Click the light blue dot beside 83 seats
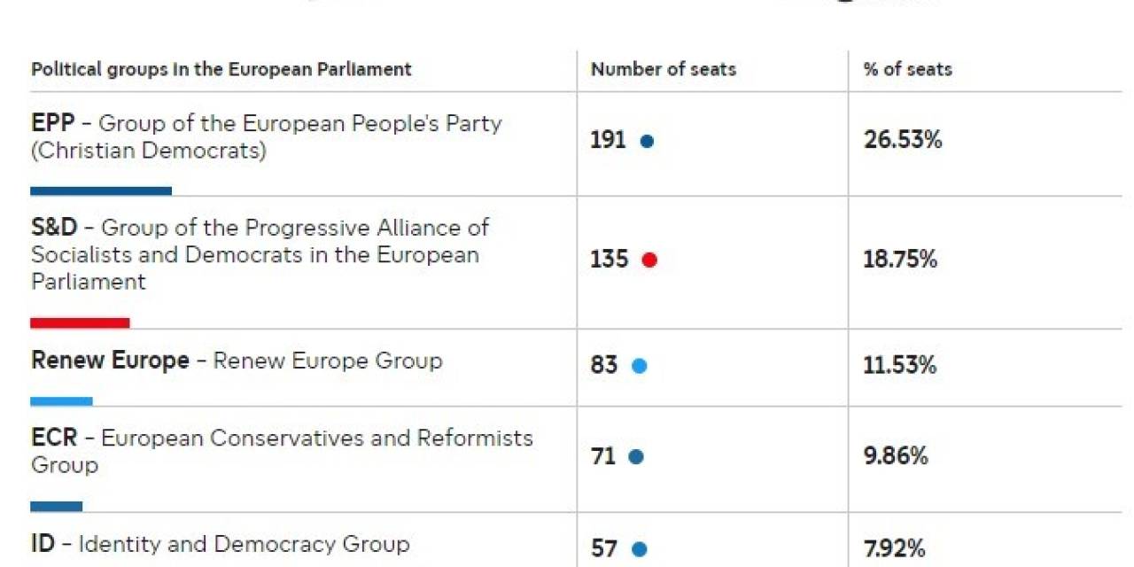Viewport: 1134px width, 567px height. [639, 366]
